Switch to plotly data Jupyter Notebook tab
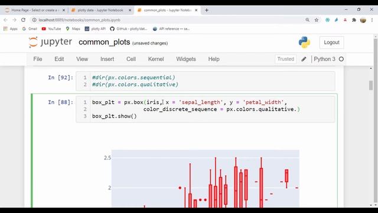Image resolution: width=378 pixels, height=213 pixels. click(100, 10)
